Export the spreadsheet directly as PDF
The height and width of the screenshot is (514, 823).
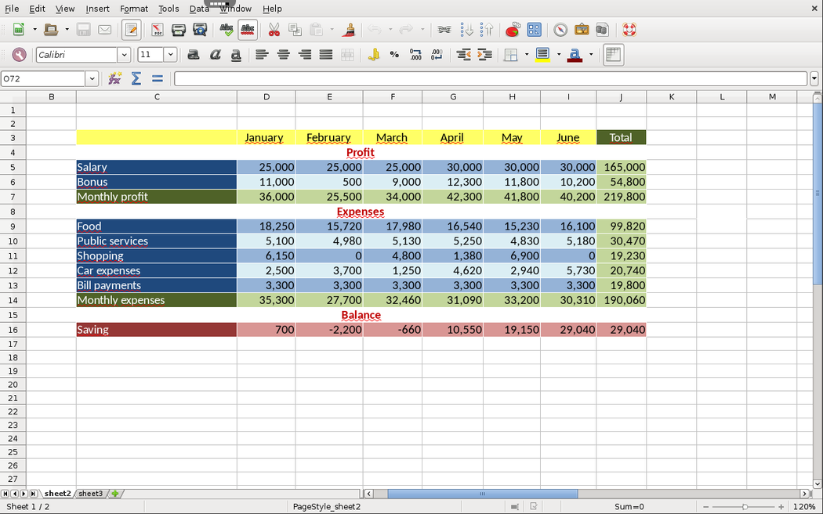(157, 30)
